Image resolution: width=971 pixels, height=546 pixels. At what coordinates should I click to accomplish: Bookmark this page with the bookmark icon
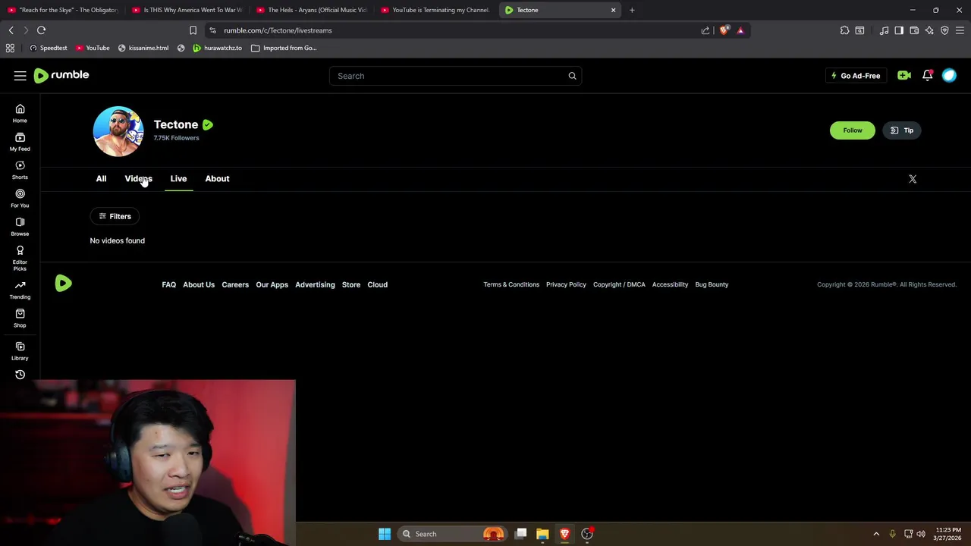(193, 30)
